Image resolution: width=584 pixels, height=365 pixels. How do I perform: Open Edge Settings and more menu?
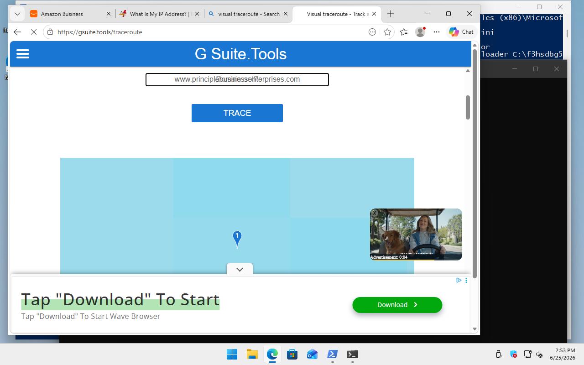[x=437, y=32]
